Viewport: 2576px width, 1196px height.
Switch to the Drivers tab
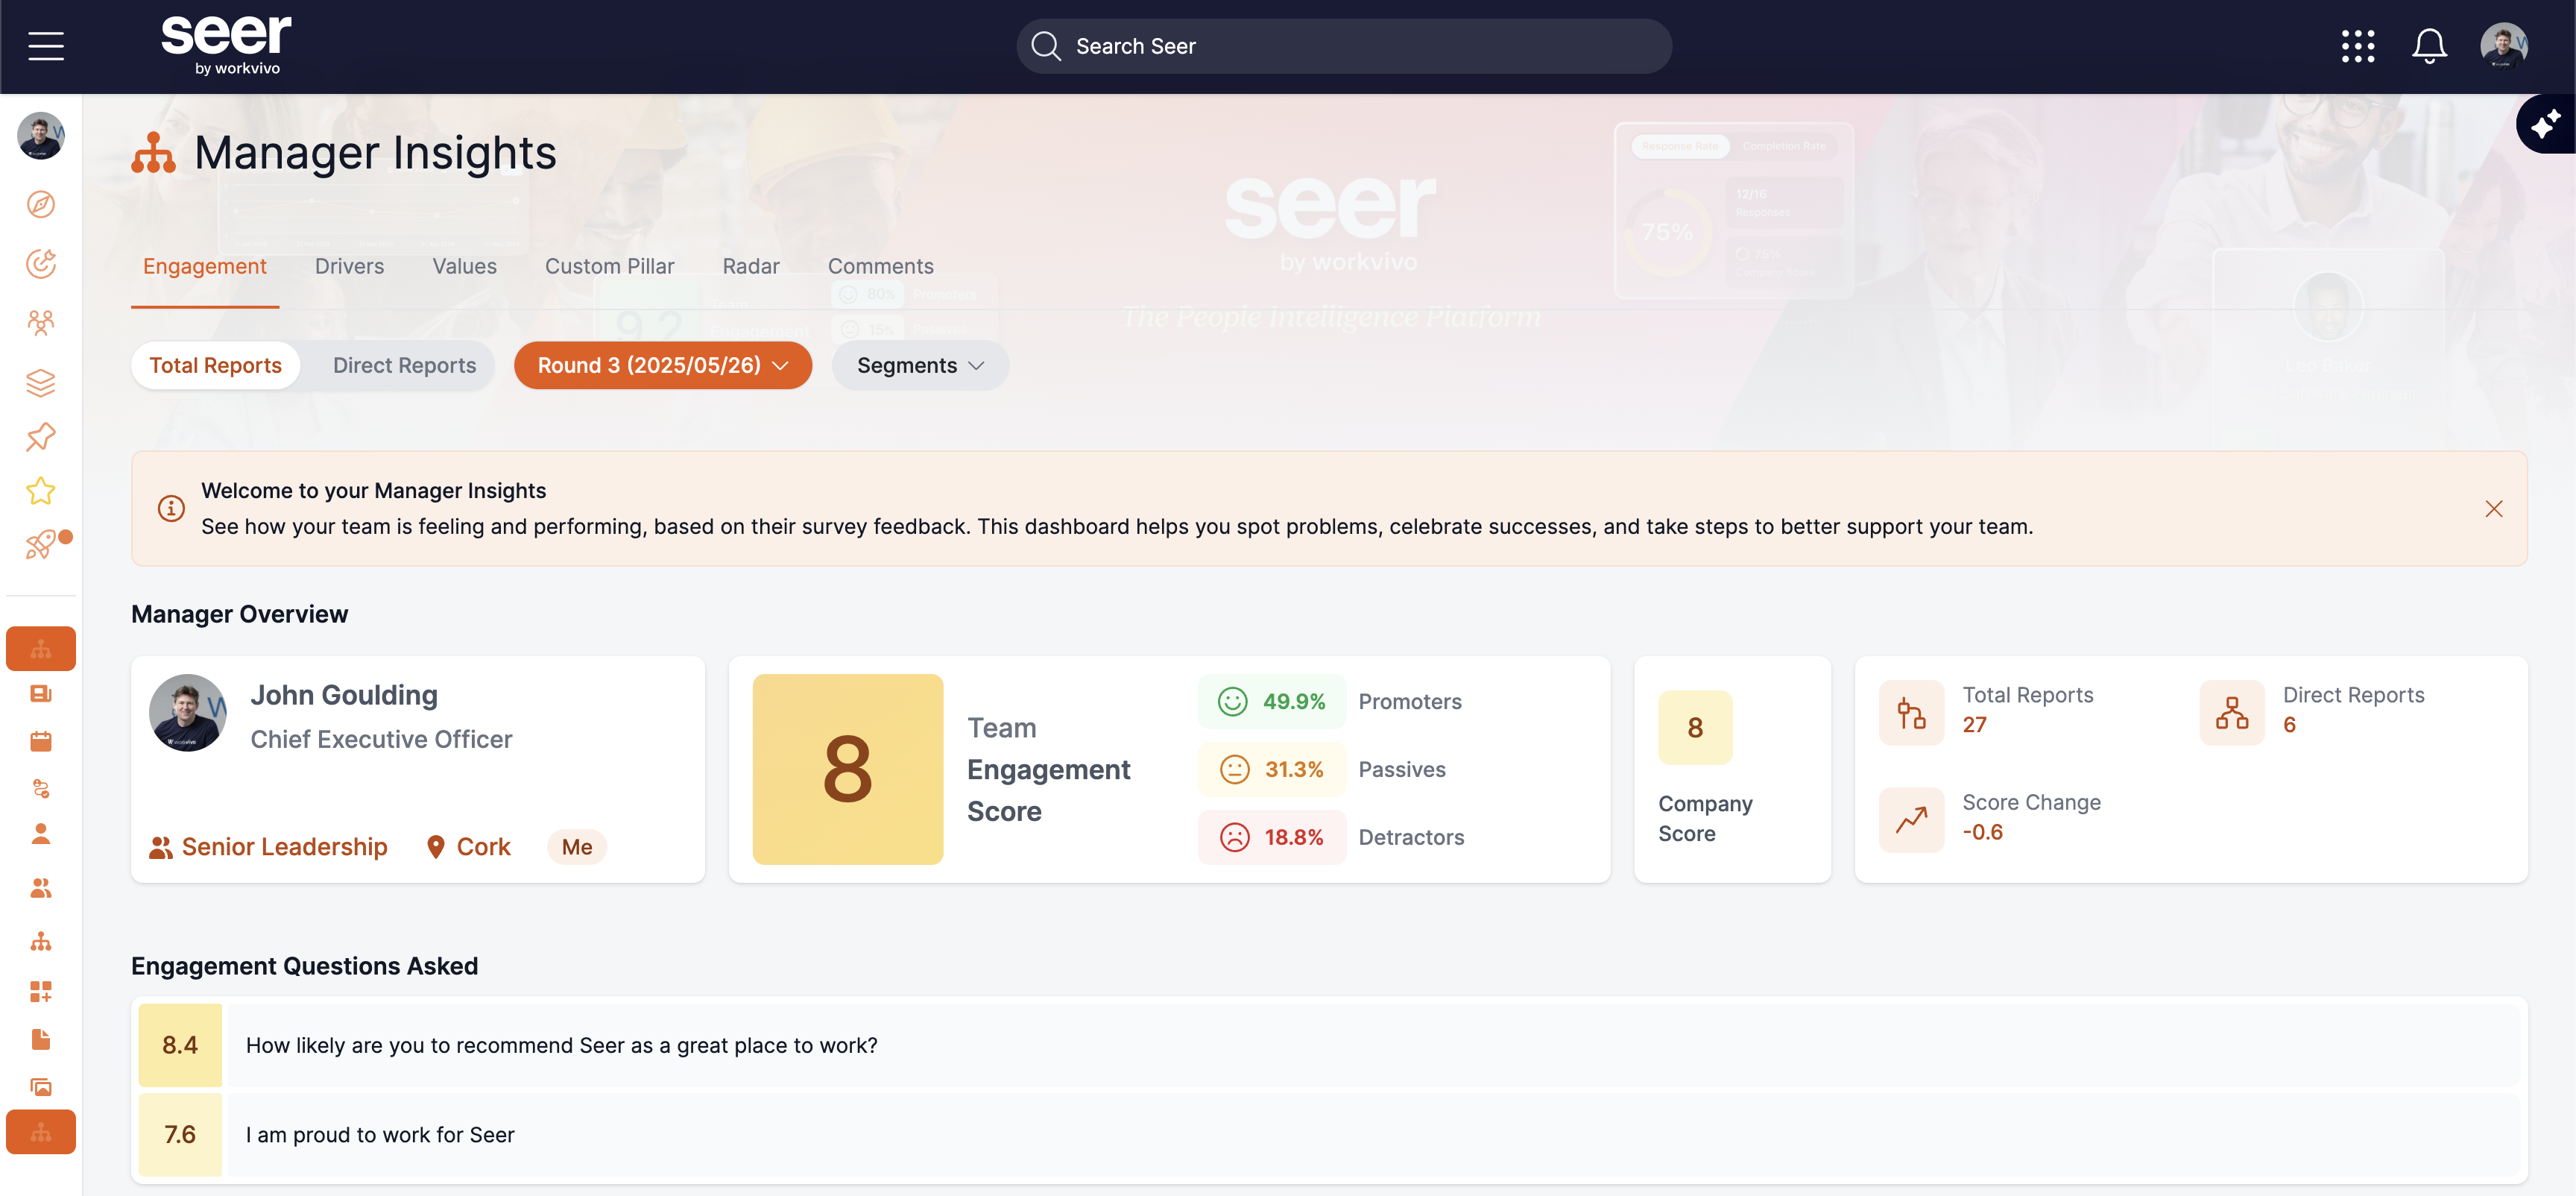[x=350, y=266]
